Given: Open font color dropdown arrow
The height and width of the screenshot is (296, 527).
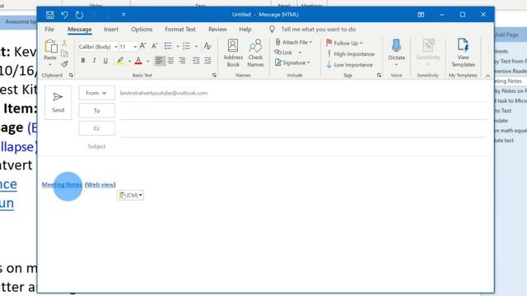Looking at the screenshot, I should (x=148, y=61).
